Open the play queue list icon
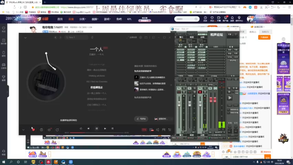The height and width of the screenshot is (165, 293). coord(170,130)
